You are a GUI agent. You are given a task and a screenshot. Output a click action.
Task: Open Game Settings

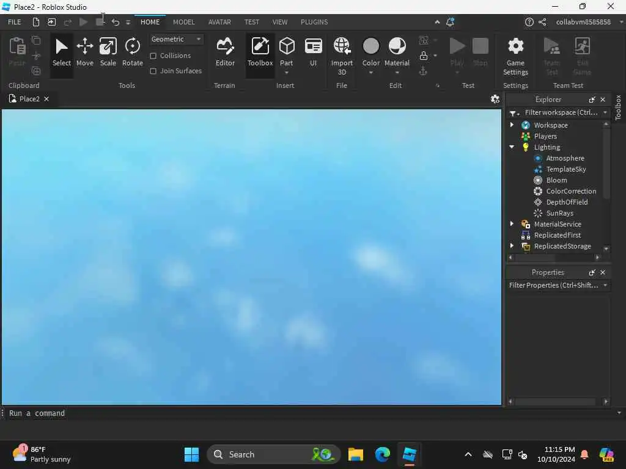coord(515,56)
